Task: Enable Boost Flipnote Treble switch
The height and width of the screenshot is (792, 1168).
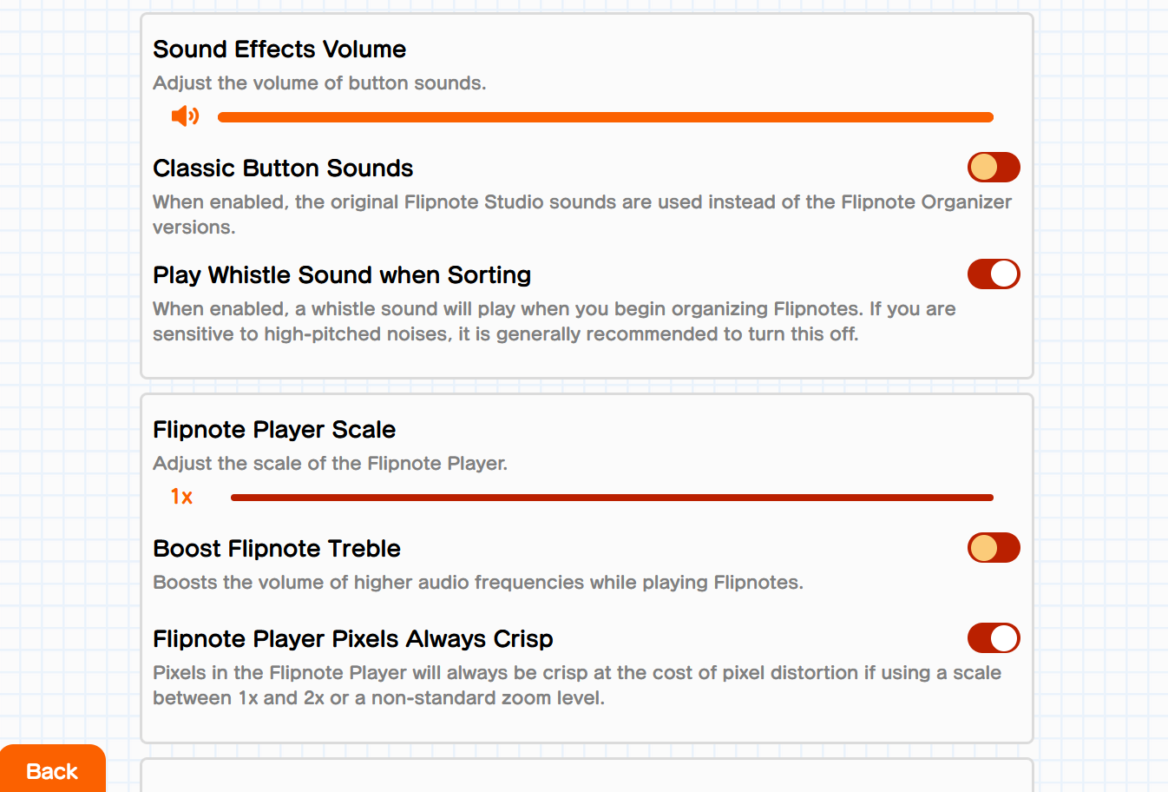Action: click(x=994, y=548)
